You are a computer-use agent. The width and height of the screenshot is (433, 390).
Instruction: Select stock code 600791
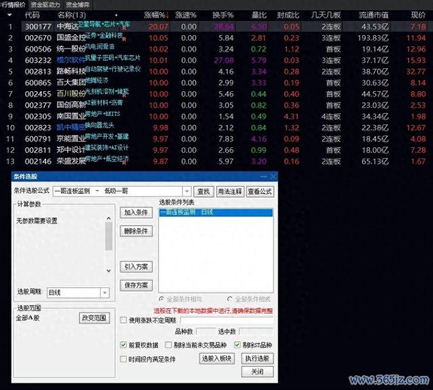[38, 139]
